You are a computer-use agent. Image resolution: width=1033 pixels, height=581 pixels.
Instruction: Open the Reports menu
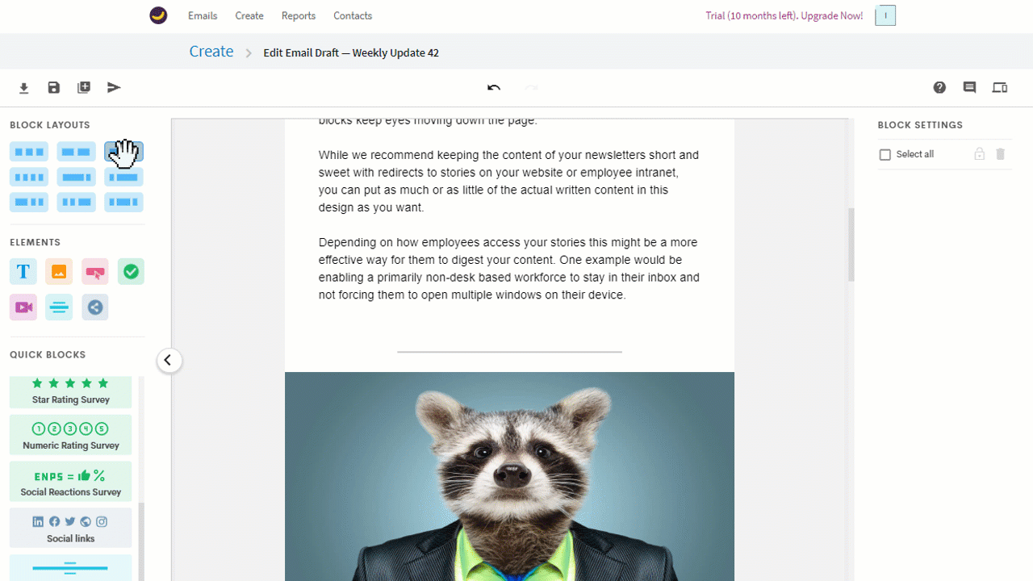299,15
